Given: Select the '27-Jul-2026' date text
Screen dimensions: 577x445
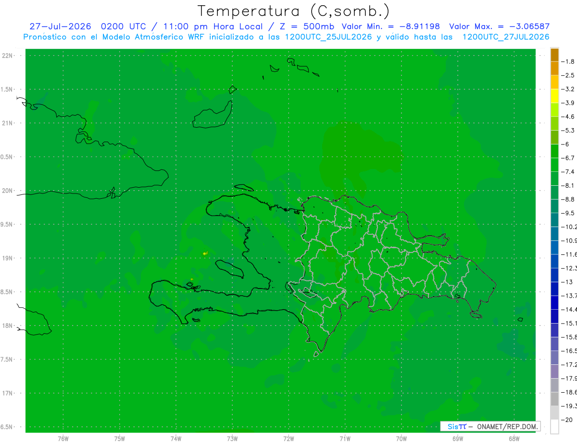Looking at the screenshot, I should click(x=60, y=26).
